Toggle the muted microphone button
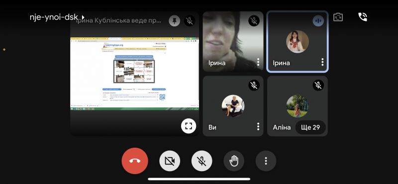The image size is (398, 184). pyautogui.click(x=202, y=161)
